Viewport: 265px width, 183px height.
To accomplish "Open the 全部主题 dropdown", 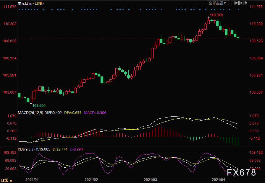I will 218,3.
